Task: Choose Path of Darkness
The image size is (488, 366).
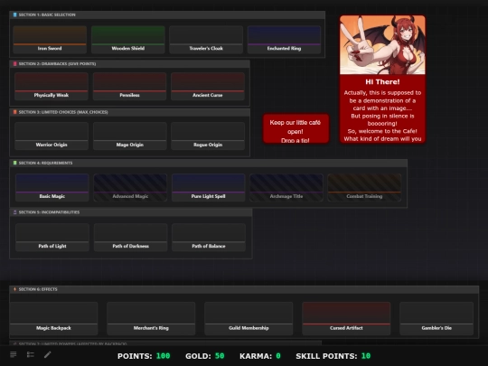Action: click(131, 237)
